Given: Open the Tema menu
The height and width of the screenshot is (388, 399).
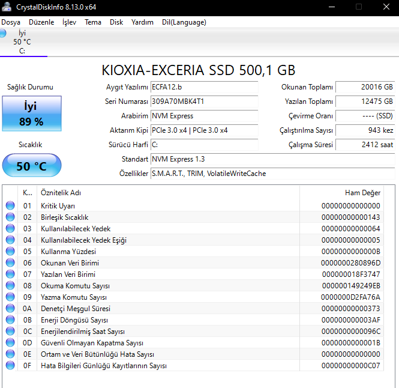Looking at the screenshot, I should click(93, 22).
